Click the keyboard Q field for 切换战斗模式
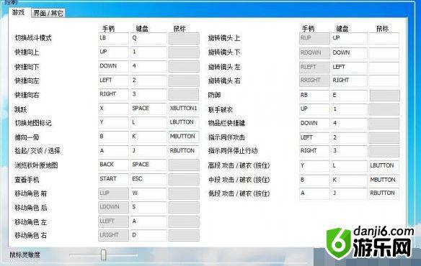The image size is (421, 266). point(149,39)
